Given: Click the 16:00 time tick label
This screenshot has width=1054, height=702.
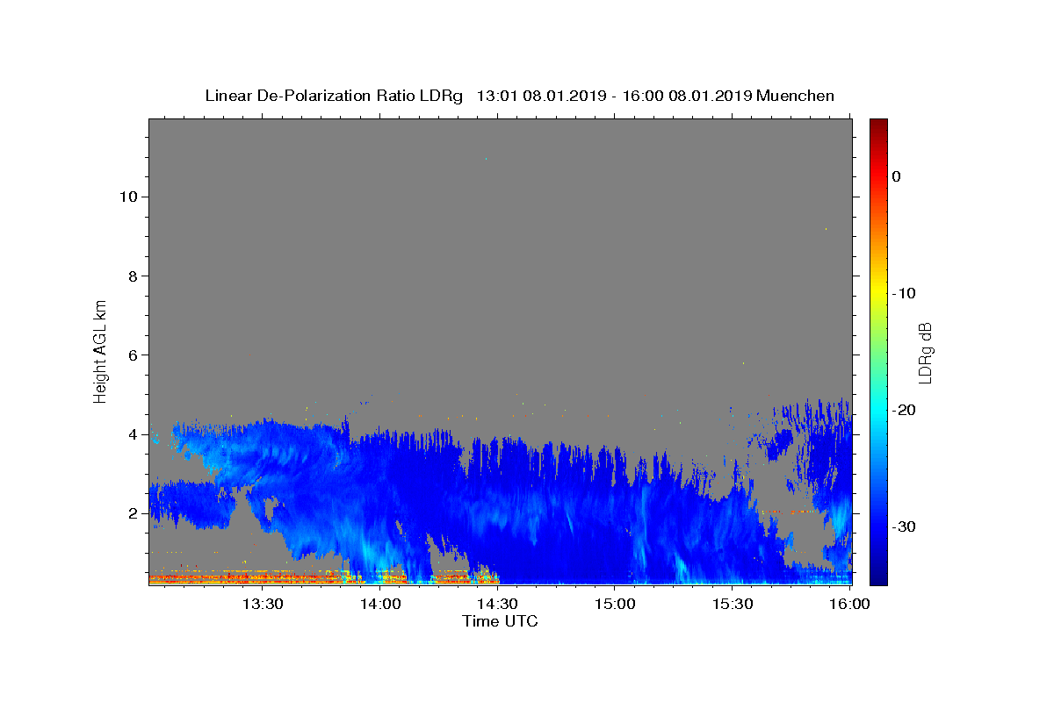Looking at the screenshot, I should (849, 605).
